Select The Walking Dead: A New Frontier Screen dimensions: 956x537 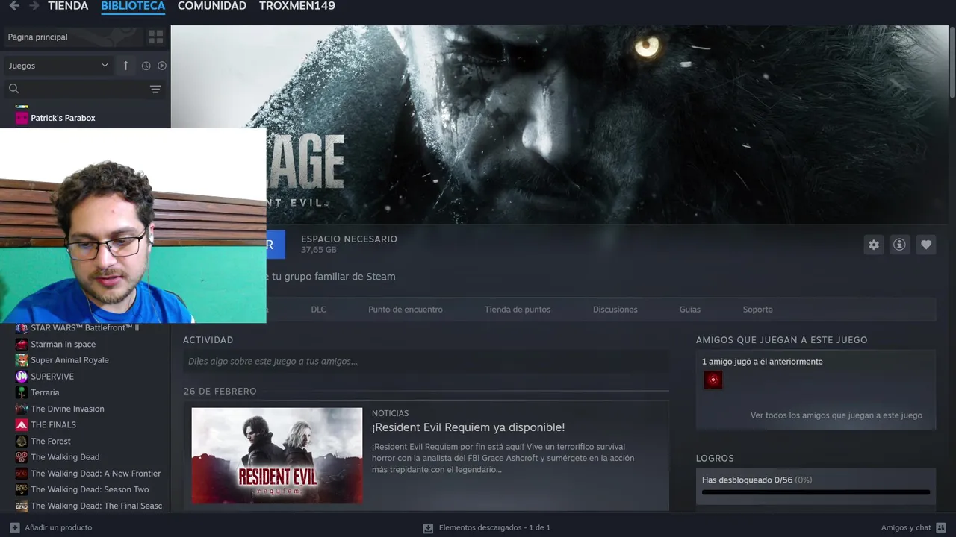click(96, 474)
